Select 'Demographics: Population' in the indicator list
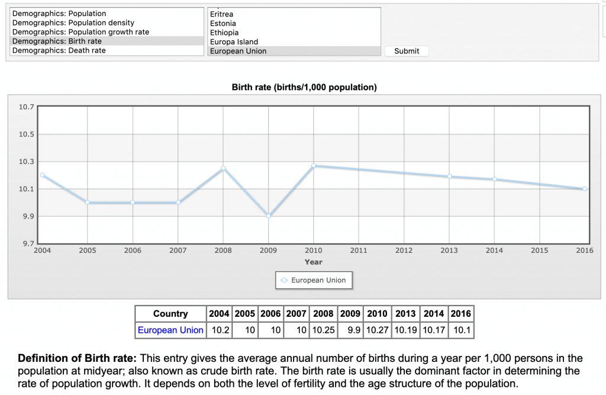Screen dimensions: 606x395 pyautogui.click(x=107, y=14)
